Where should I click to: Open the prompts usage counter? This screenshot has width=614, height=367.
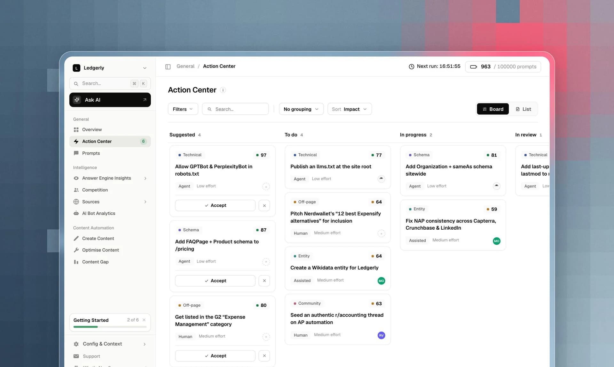pos(503,67)
